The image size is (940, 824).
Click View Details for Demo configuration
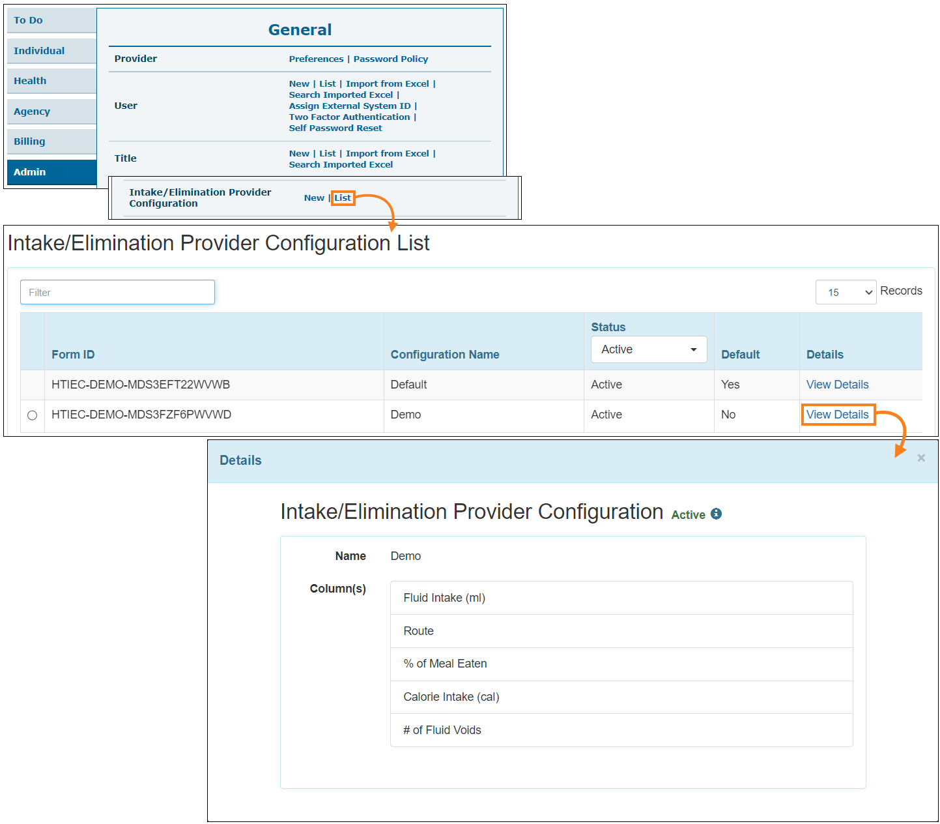(837, 415)
